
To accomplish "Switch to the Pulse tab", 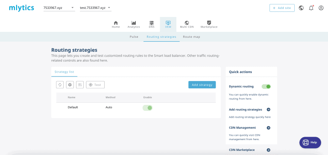I will (x=134, y=37).
